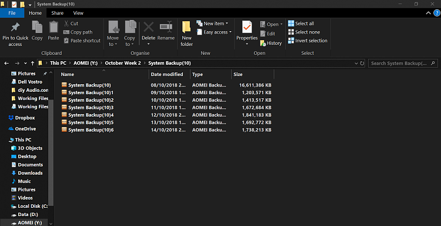Go forward with the right arrow
This screenshot has height=226, width=441.
tap(17, 64)
